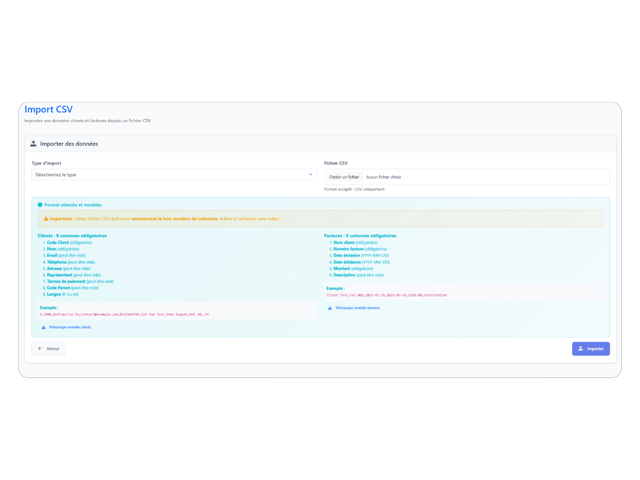Click the warning triangle in the Important banner
This screenshot has width=640, height=480.
[x=45, y=218]
